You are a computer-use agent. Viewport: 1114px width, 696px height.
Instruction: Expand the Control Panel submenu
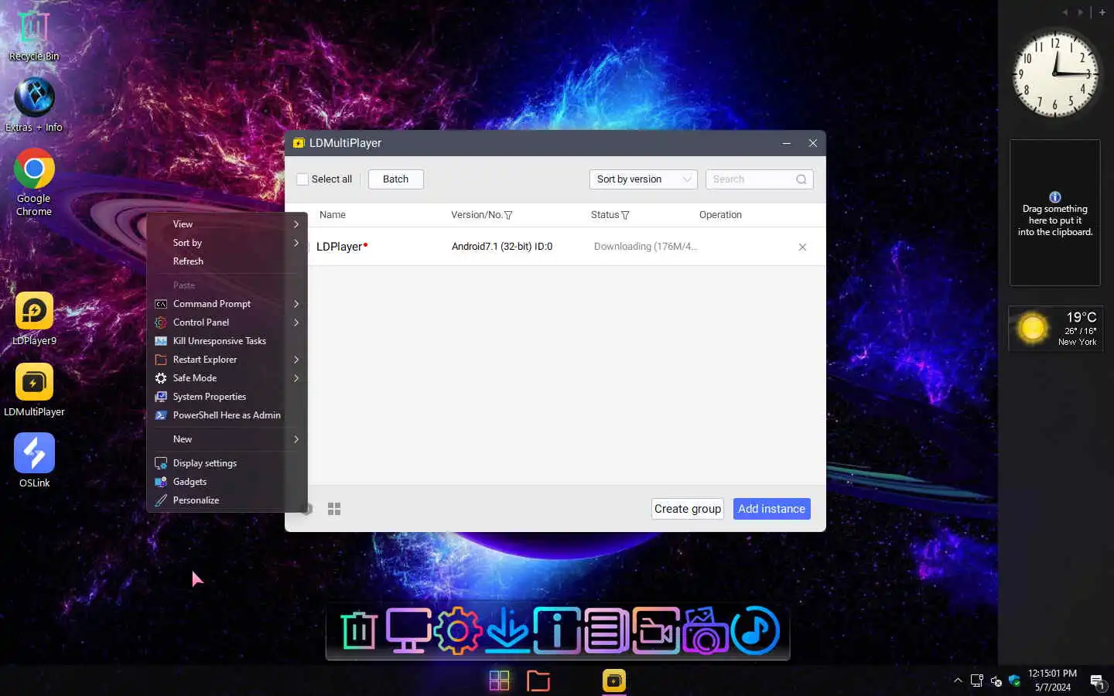[x=227, y=322]
